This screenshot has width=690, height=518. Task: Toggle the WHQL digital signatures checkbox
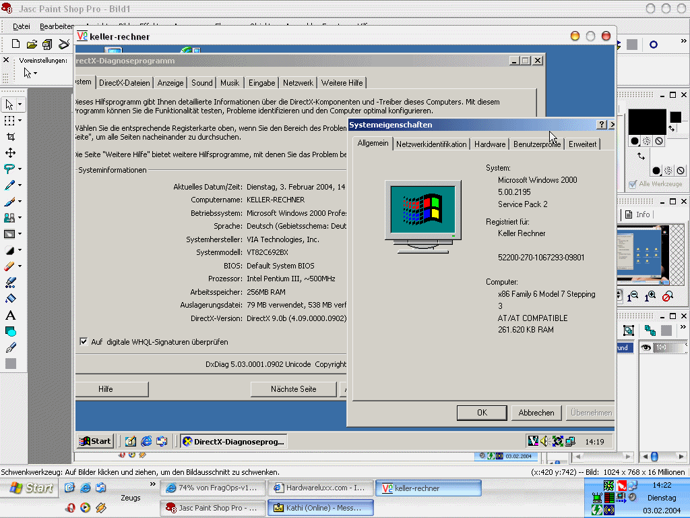coord(84,341)
